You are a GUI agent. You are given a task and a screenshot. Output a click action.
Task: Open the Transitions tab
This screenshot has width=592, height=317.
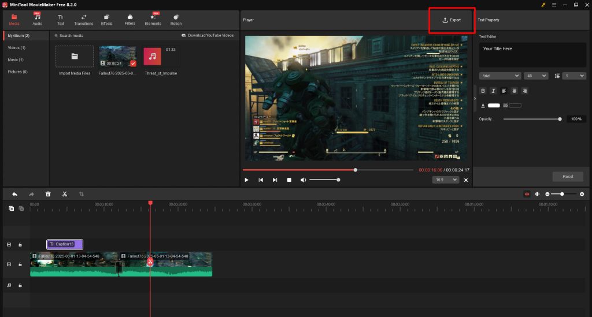(x=83, y=20)
